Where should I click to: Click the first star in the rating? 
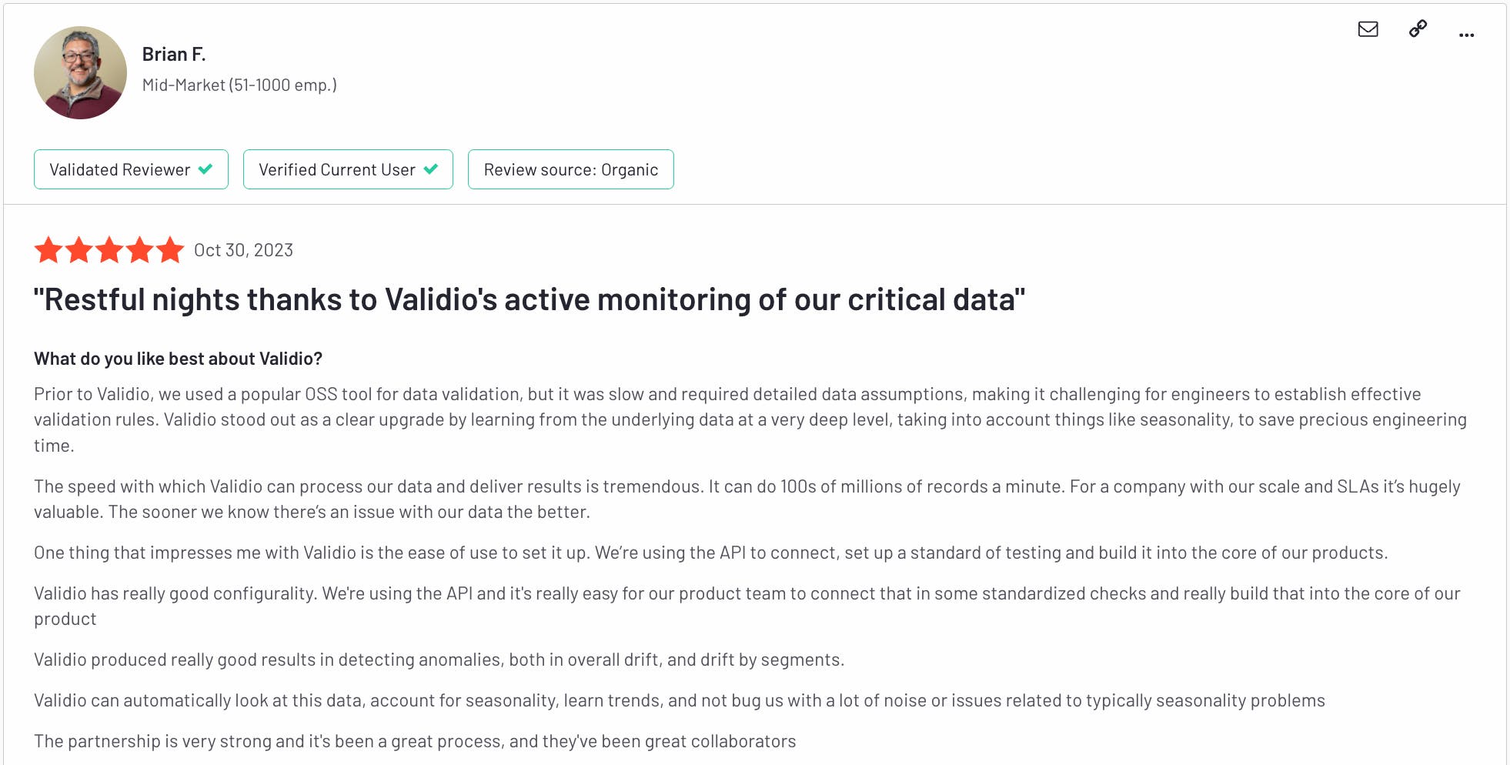(48, 250)
